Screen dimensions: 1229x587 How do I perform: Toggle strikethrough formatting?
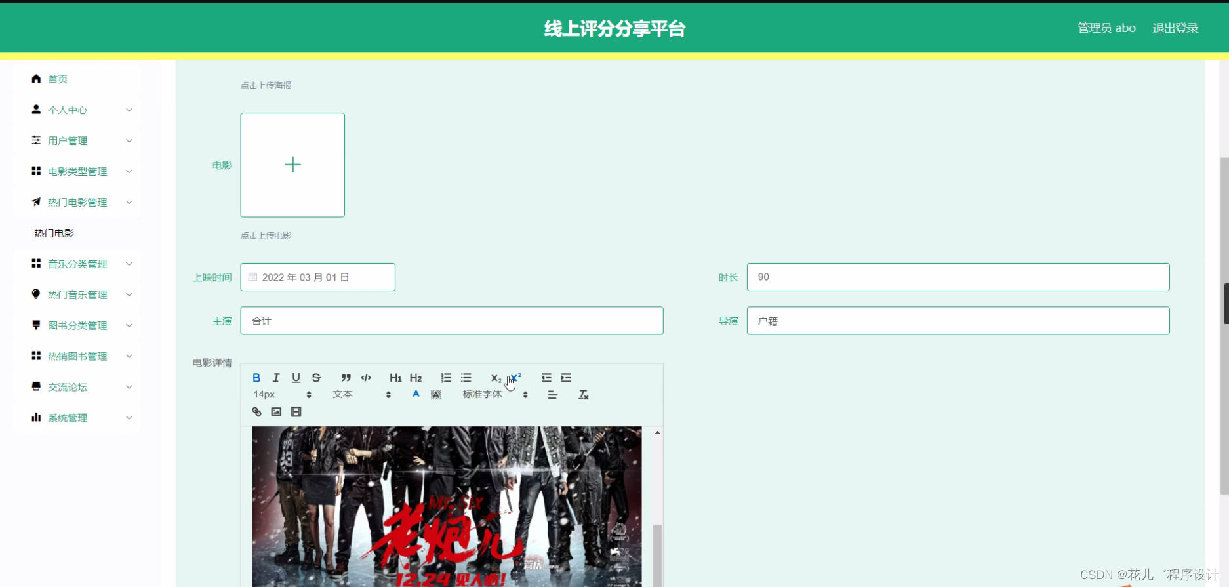316,378
